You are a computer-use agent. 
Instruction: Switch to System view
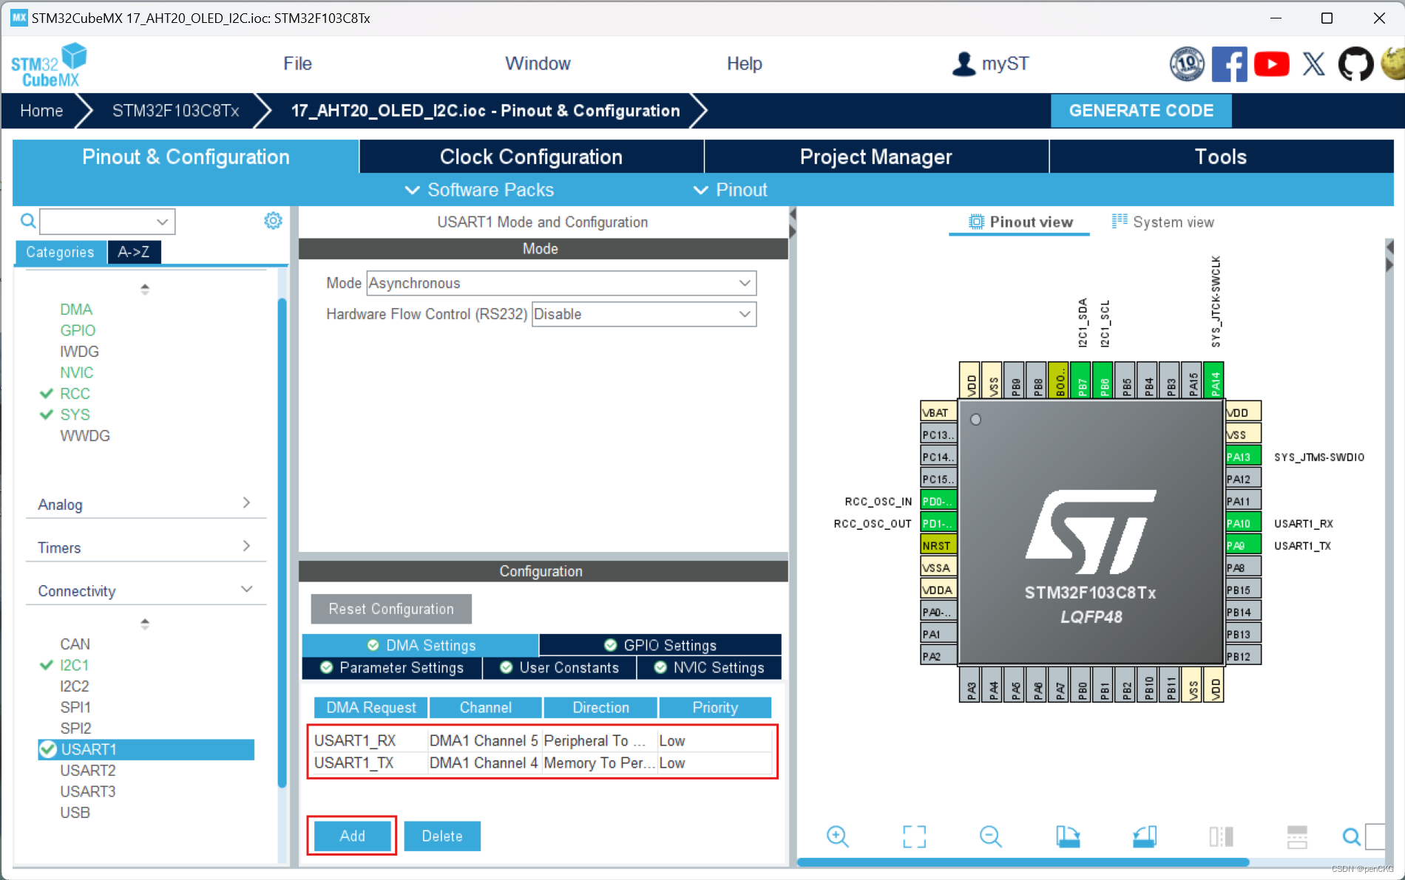1163,222
